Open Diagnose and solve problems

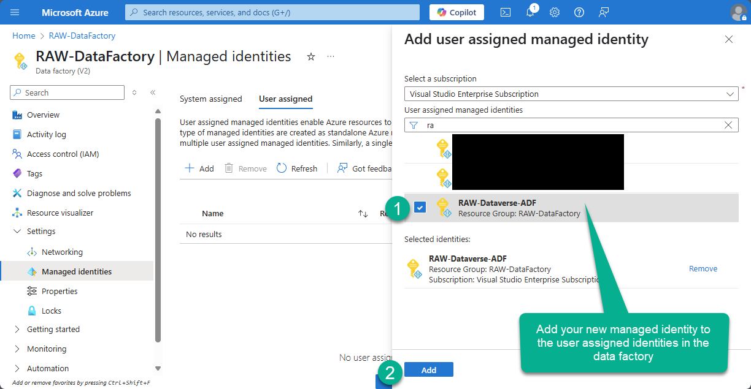tap(77, 193)
